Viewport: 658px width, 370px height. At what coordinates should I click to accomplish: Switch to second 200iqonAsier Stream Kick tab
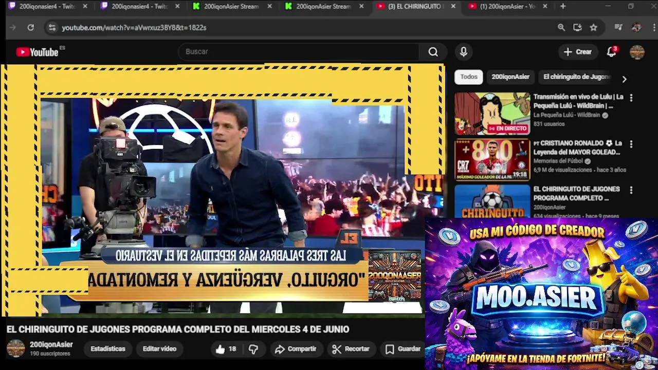(323, 6)
